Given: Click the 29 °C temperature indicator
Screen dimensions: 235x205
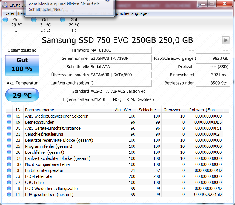Looking at the screenshot, I should [22, 95].
